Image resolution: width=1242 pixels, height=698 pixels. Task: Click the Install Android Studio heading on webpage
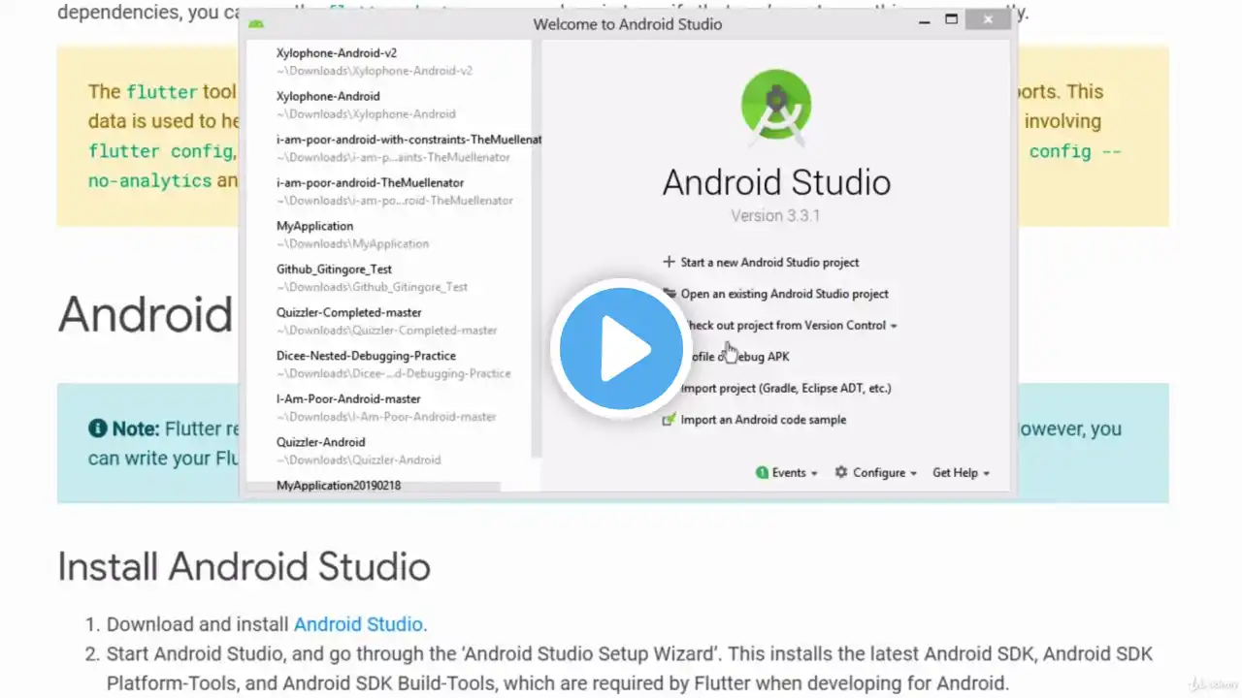coord(244,566)
